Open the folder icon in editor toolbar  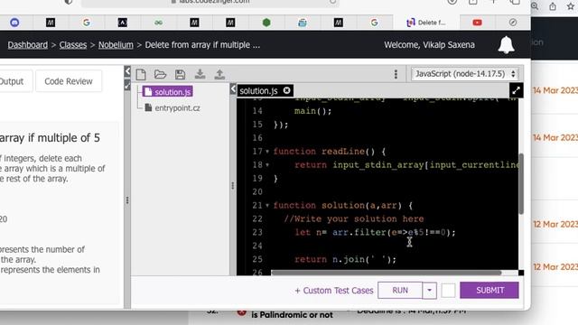pos(161,74)
